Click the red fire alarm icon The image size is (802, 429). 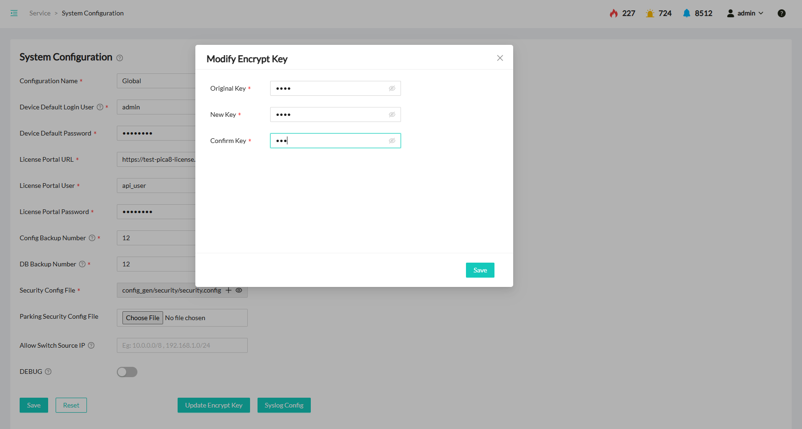614,13
